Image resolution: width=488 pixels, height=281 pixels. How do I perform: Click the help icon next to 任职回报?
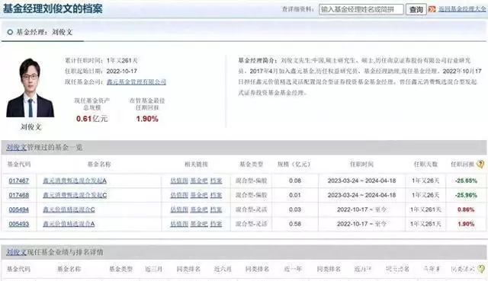480,164
